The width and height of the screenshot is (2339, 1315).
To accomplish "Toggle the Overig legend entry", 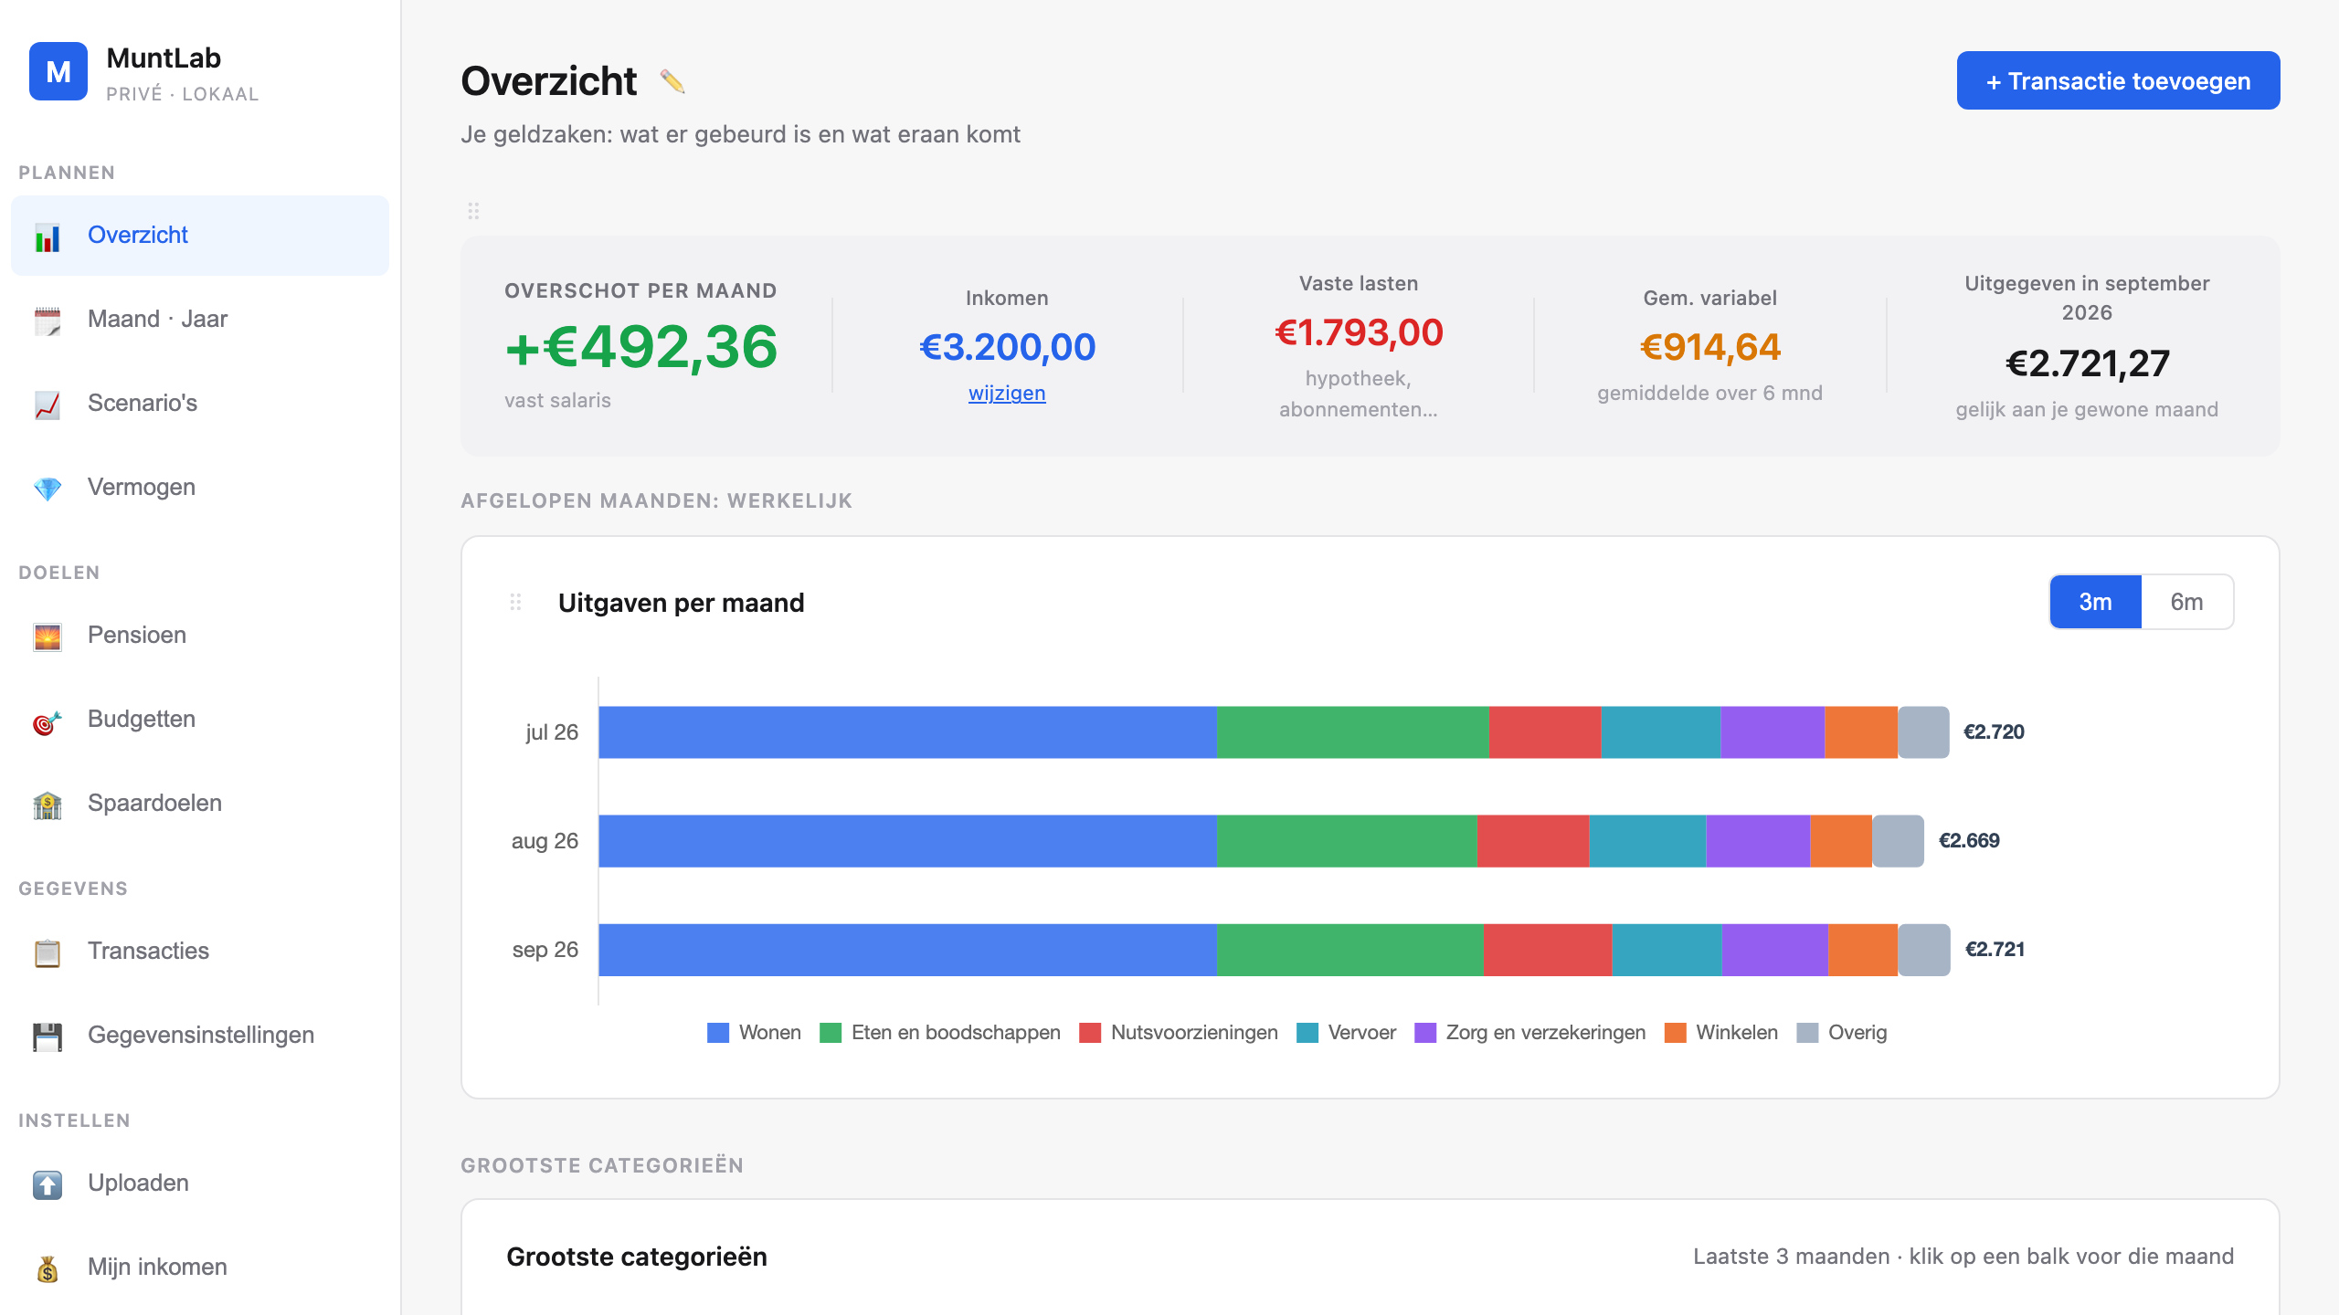I will [1841, 1033].
